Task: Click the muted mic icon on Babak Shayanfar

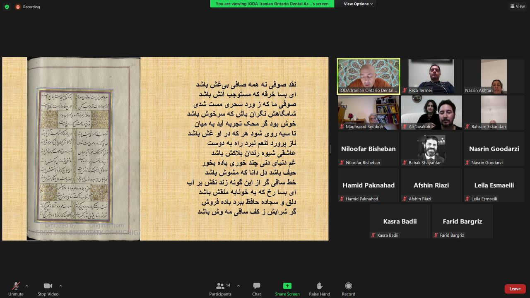Action: tap(405, 163)
